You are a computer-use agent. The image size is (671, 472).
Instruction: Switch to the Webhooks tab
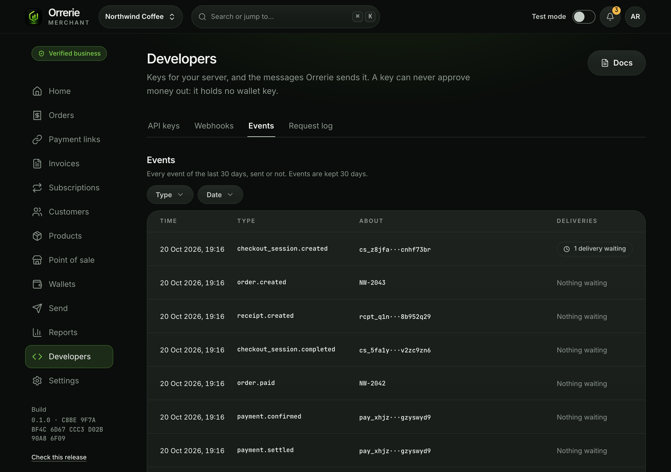tap(214, 126)
